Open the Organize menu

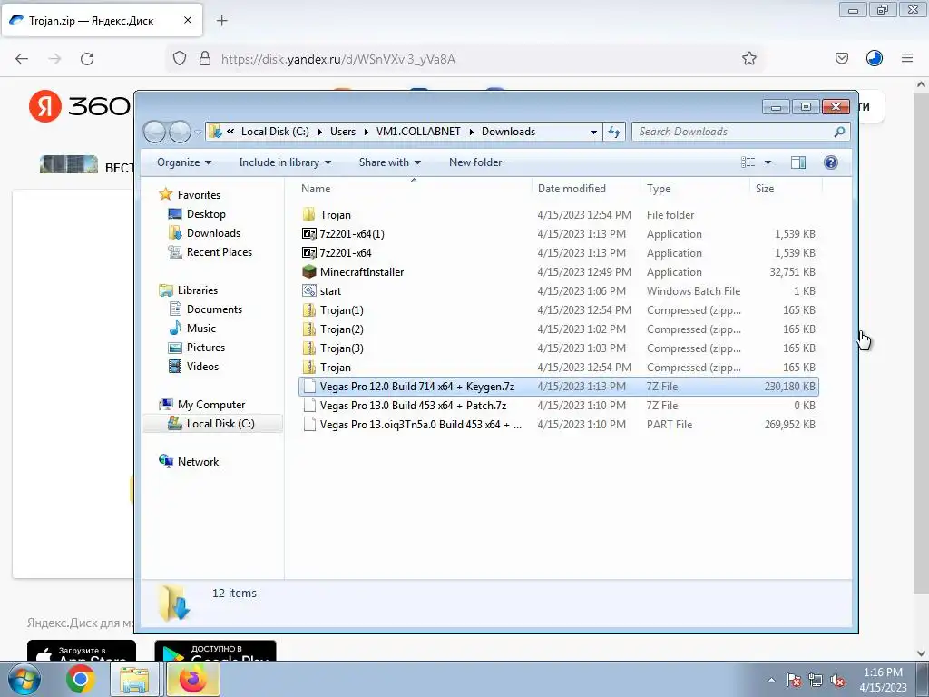click(183, 162)
